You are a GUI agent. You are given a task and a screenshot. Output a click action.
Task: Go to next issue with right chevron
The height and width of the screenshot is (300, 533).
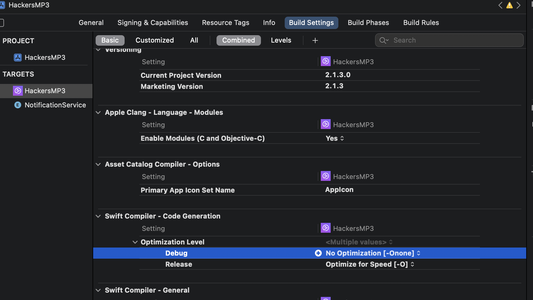[x=519, y=5]
